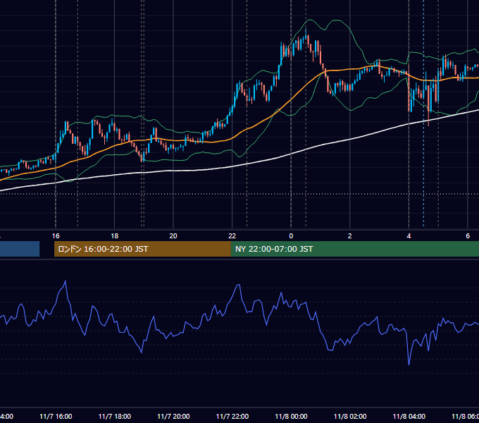This screenshot has width=479, height=423.
Task: Click hour label 2 on upper axis
Action: (350, 235)
